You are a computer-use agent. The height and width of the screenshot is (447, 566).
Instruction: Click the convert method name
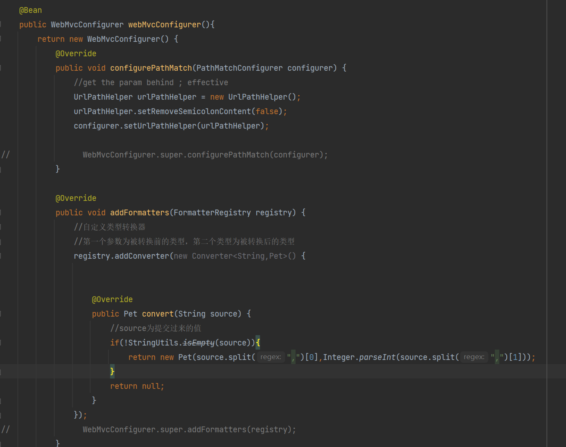[x=157, y=314]
